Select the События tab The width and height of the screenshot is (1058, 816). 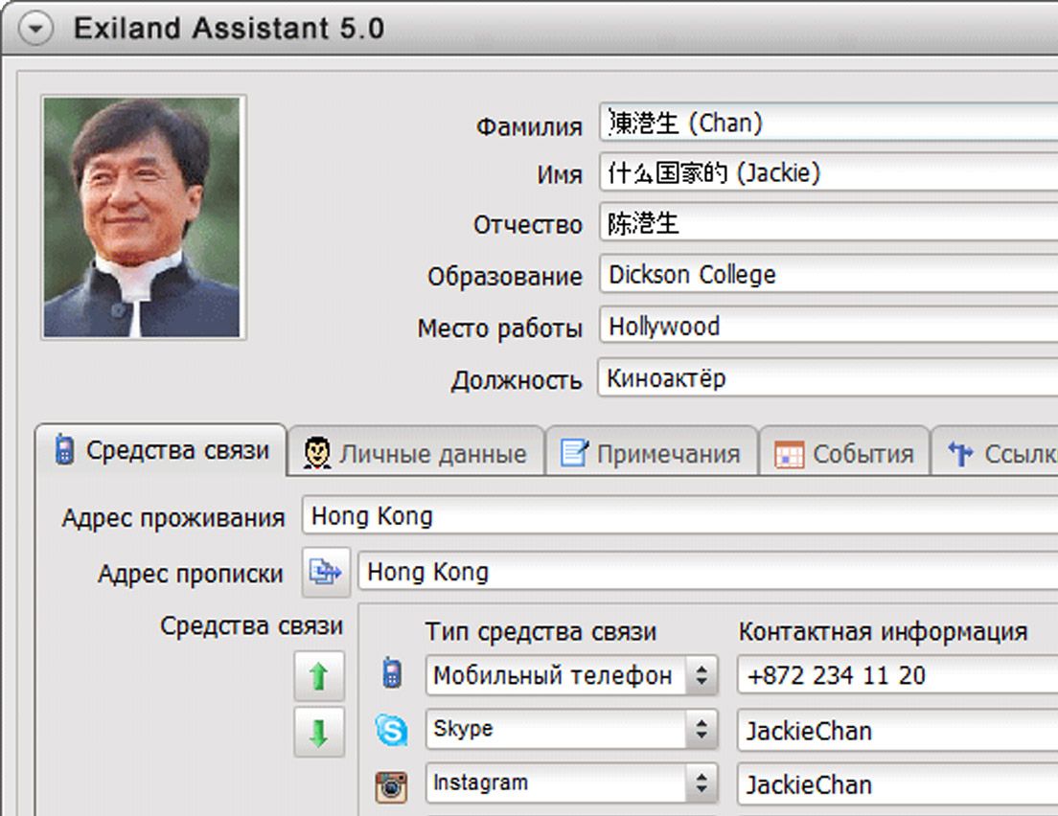844,453
